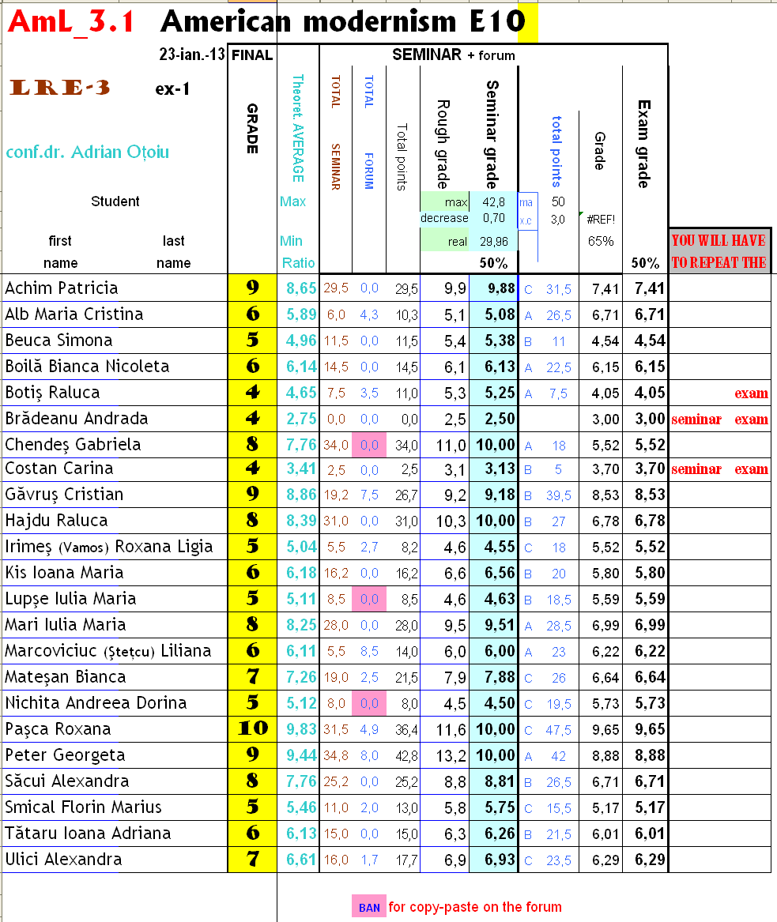Select the "Rough grade" column header
Screen dimensions: 777x922
[x=443, y=144]
